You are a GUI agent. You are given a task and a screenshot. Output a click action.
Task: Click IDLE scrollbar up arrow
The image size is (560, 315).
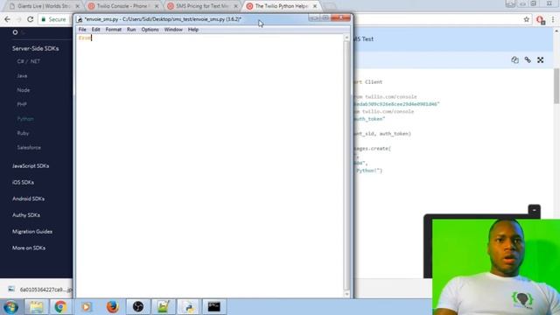tap(346, 37)
